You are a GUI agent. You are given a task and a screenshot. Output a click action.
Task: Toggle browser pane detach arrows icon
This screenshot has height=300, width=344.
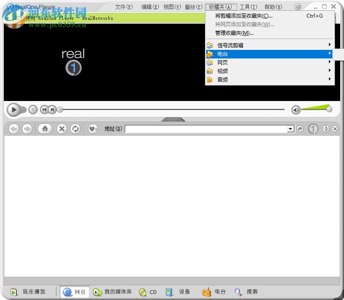pyautogui.click(x=326, y=129)
